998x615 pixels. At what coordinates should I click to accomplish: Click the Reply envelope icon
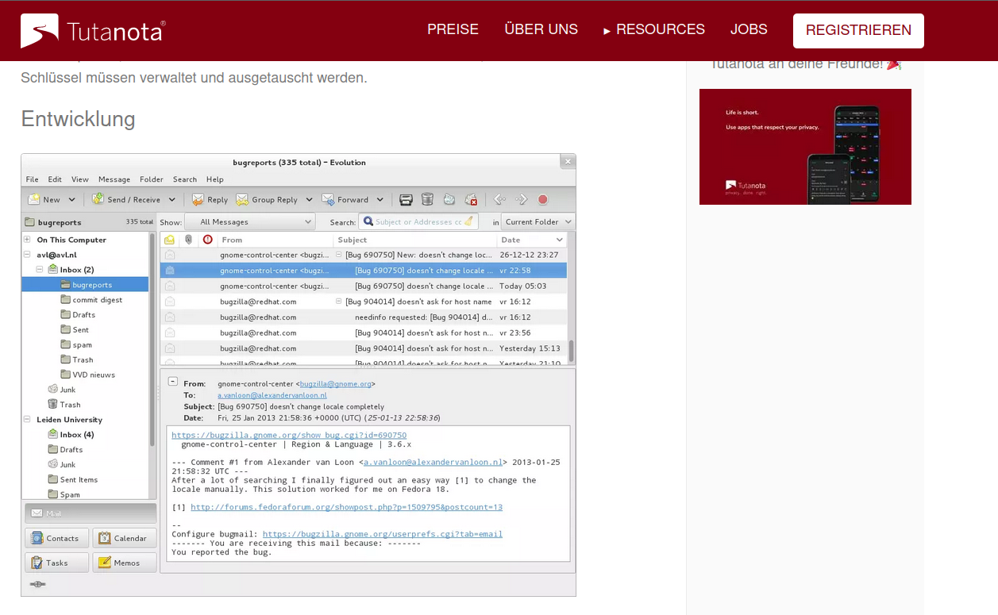click(x=198, y=200)
